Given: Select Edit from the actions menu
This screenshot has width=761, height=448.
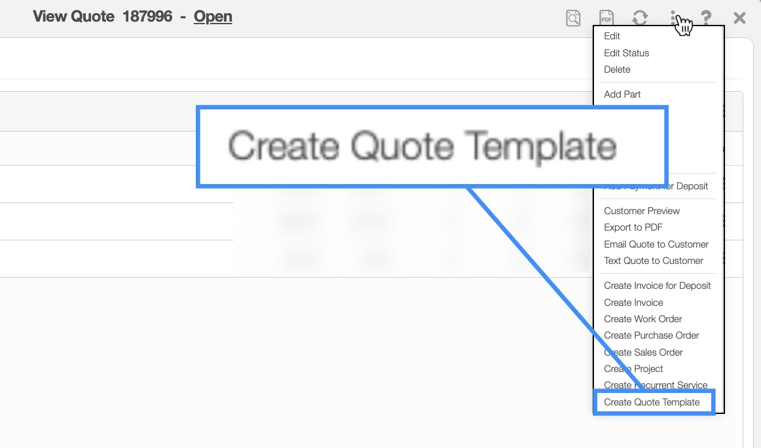Looking at the screenshot, I should (x=612, y=36).
